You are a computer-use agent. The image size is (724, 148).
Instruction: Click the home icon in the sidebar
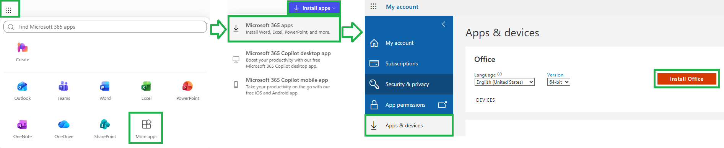pos(374,43)
